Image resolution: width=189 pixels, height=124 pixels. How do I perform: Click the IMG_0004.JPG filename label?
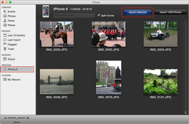[x=161, y=50]
